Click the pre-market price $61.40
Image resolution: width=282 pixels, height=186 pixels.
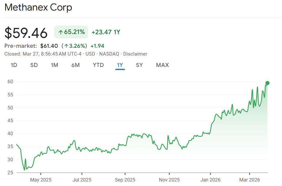(49, 46)
